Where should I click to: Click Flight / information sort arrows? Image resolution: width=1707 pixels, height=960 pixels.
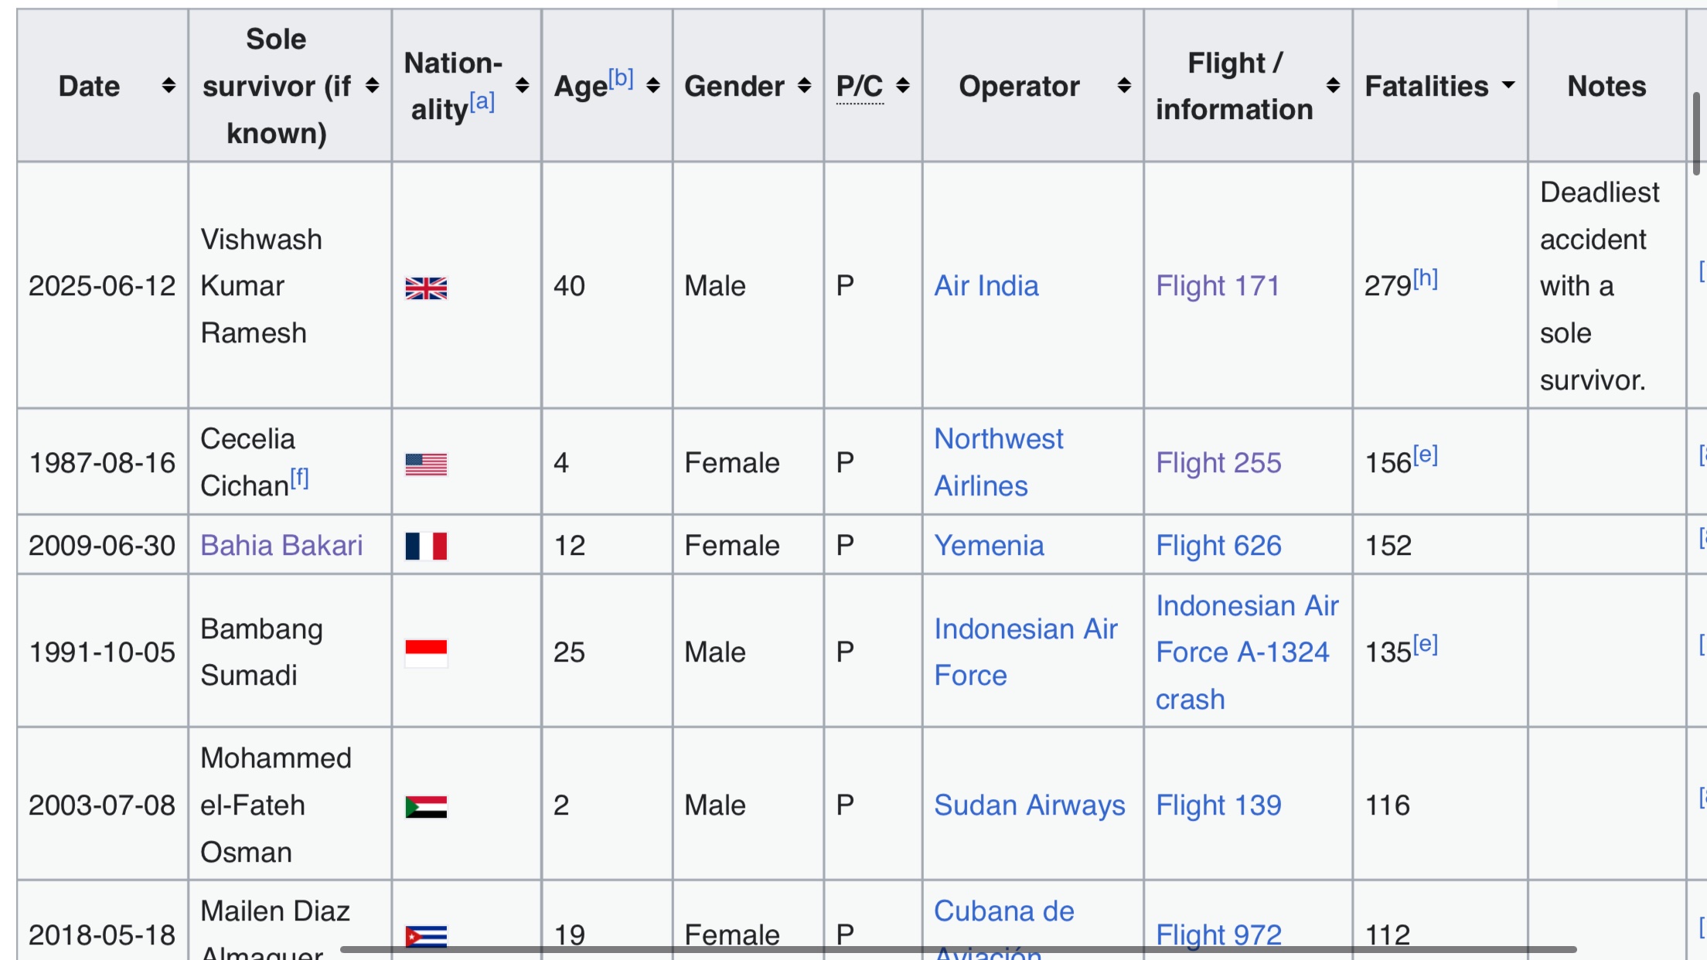click(1334, 86)
